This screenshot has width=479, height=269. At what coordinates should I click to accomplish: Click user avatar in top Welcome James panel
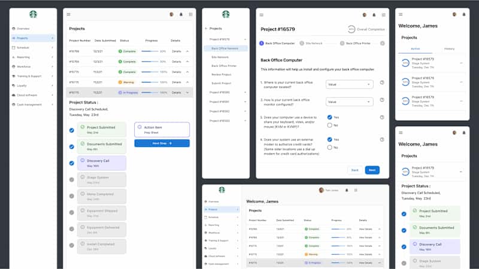point(454,14)
